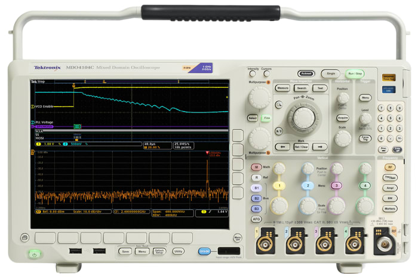Toggle blue channel 2 button

click(308, 185)
